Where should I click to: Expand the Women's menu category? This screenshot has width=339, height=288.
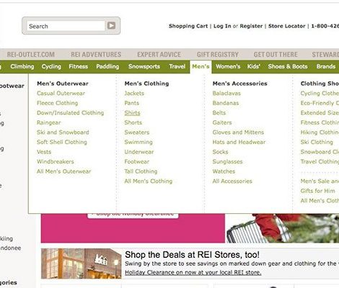point(228,66)
